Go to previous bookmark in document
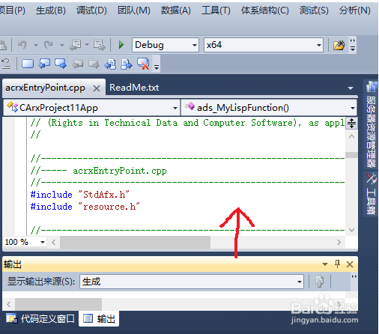 tap(110, 64)
